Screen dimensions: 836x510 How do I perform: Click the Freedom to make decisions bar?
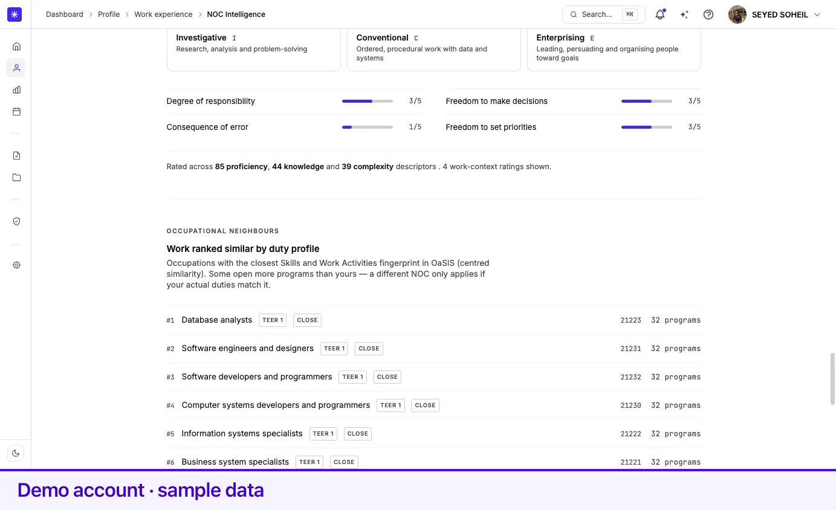click(647, 101)
